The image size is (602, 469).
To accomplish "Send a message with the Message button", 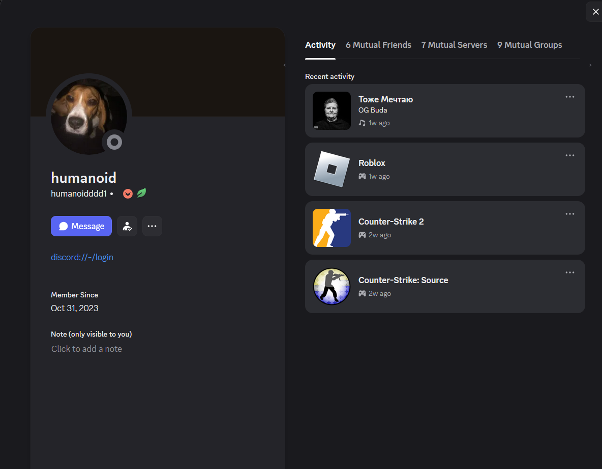I will click(81, 226).
